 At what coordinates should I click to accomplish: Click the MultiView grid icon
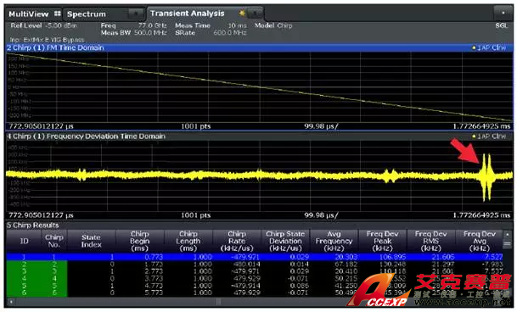click(x=58, y=14)
